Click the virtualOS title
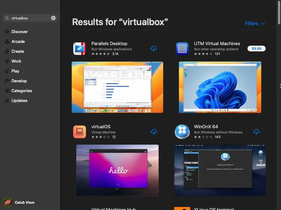Image resolution: width=281 pixels, height=210 pixels. (x=101, y=127)
